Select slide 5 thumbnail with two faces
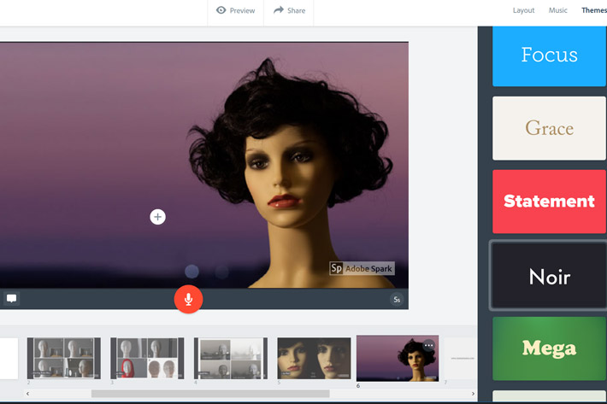The image size is (607, 404). 314,358
